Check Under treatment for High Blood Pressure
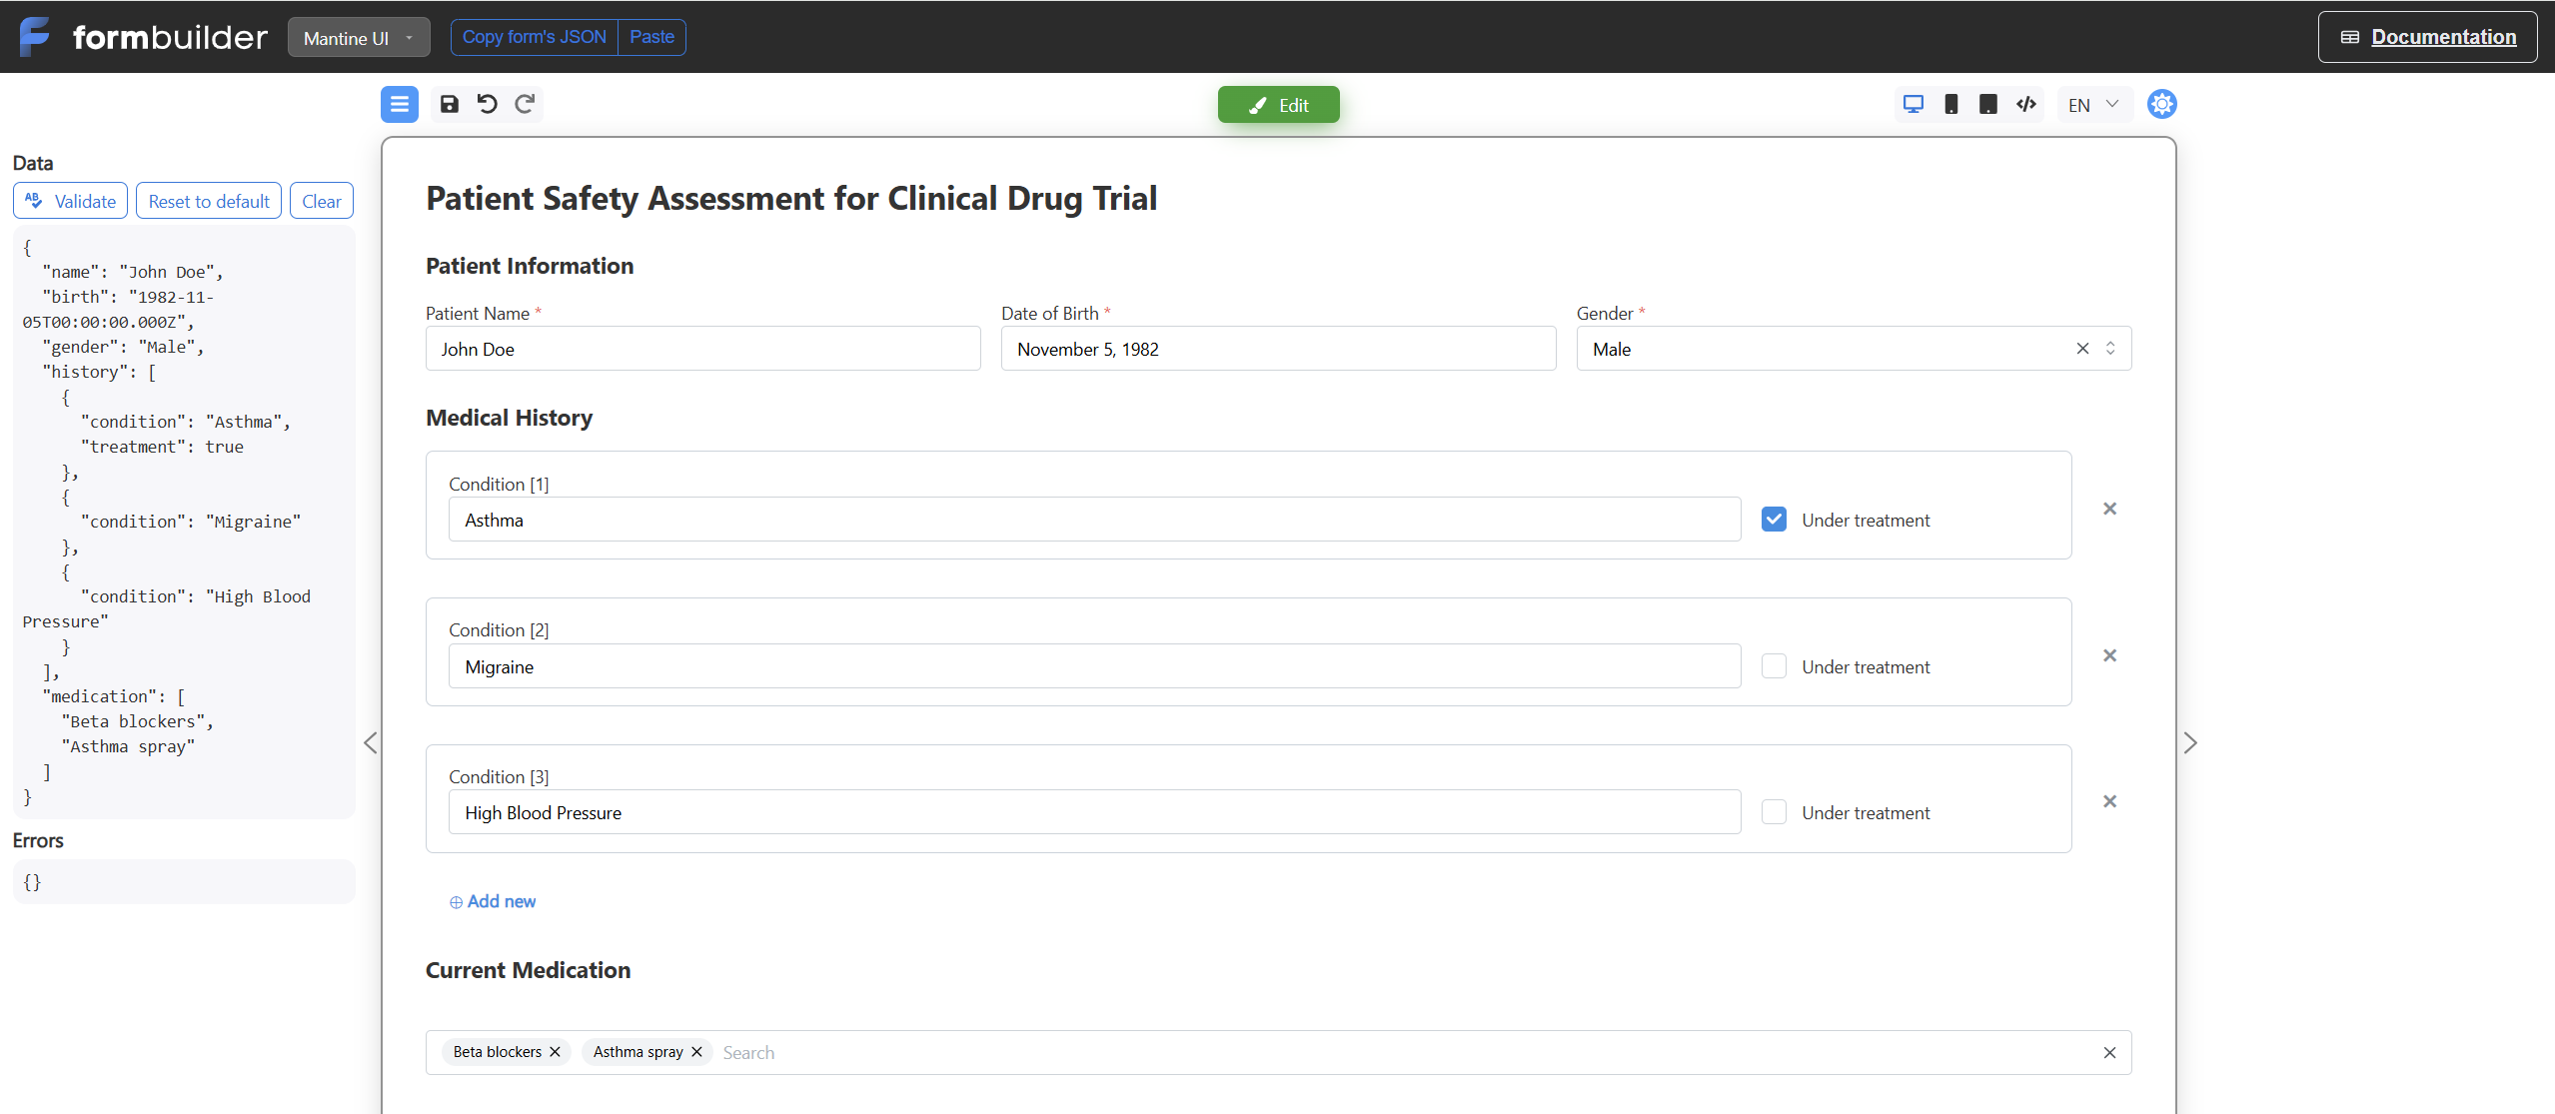Viewport: 2555px width, 1114px height. tap(1774, 812)
